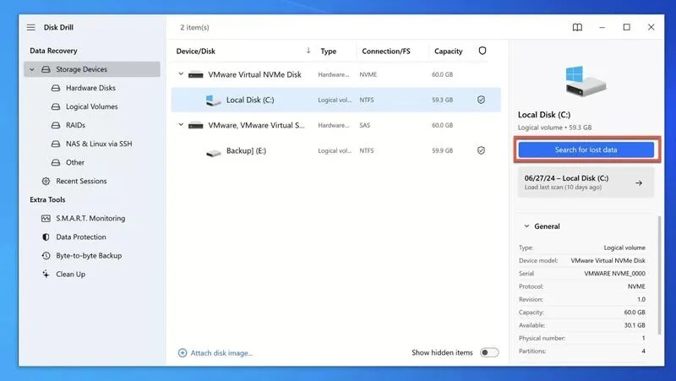
Task: Select VMware, VMware Virtual S... row name
Action: [257, 125]
